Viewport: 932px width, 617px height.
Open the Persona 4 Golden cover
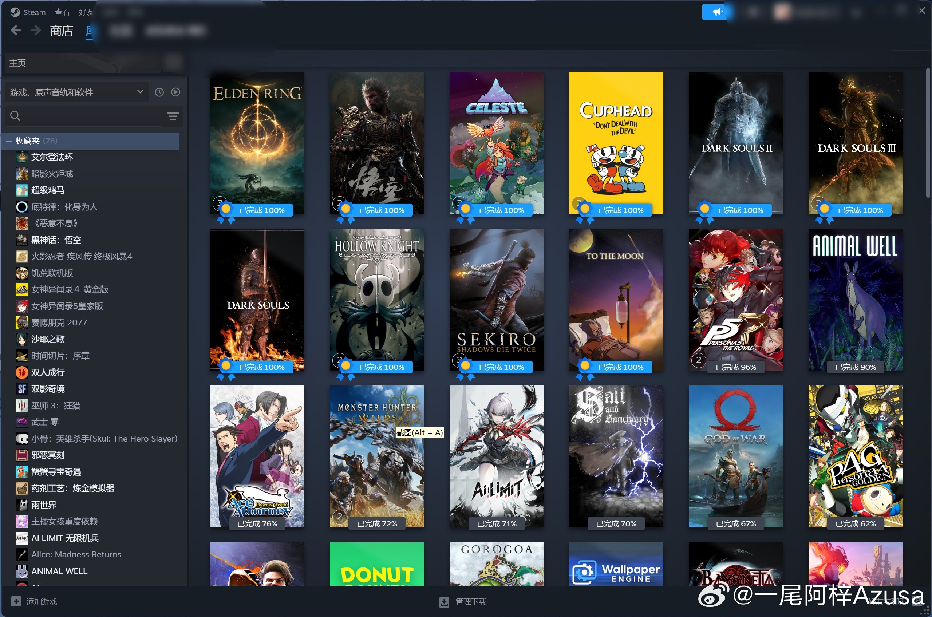coord(856,456)
